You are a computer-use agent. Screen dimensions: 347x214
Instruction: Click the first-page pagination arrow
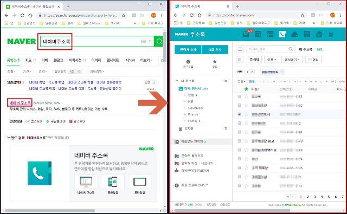[288, 197]
